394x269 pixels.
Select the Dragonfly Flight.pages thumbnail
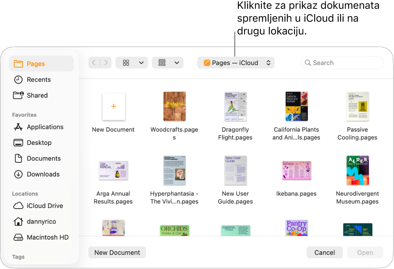coord(236,106)
